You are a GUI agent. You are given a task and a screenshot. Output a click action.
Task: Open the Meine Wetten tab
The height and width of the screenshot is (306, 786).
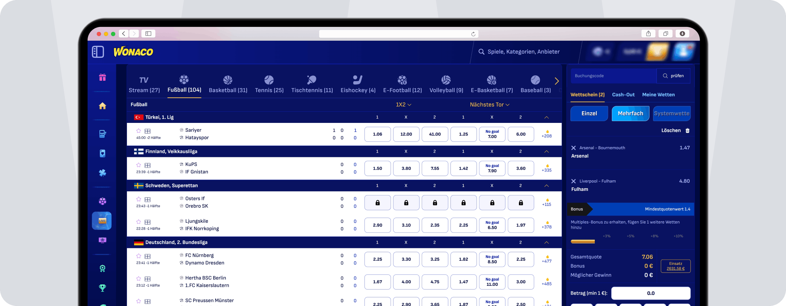click(x=658, y=95)
